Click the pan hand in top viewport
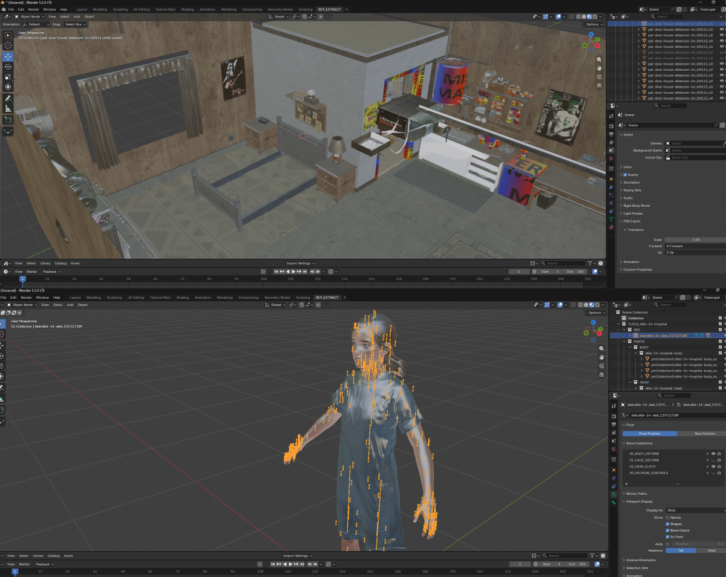This screenshot has height=577, width=726. 599,68
